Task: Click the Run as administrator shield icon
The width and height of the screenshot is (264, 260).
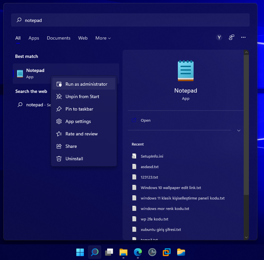Action: tap(59, 84)
